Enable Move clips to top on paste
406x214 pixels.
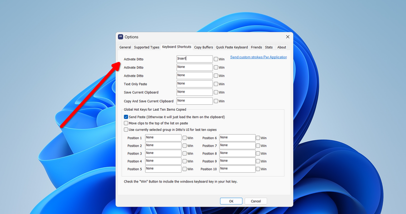coord(126,123)
